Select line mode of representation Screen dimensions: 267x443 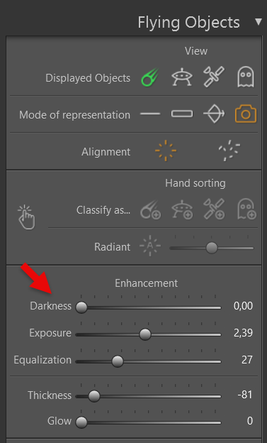tap(150, 114)
